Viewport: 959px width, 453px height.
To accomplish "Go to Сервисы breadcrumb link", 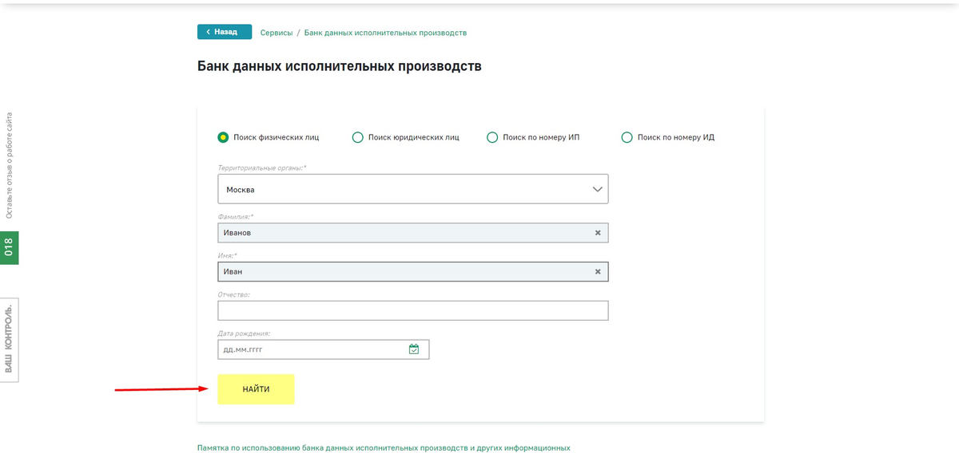I will tap(277, 33).
